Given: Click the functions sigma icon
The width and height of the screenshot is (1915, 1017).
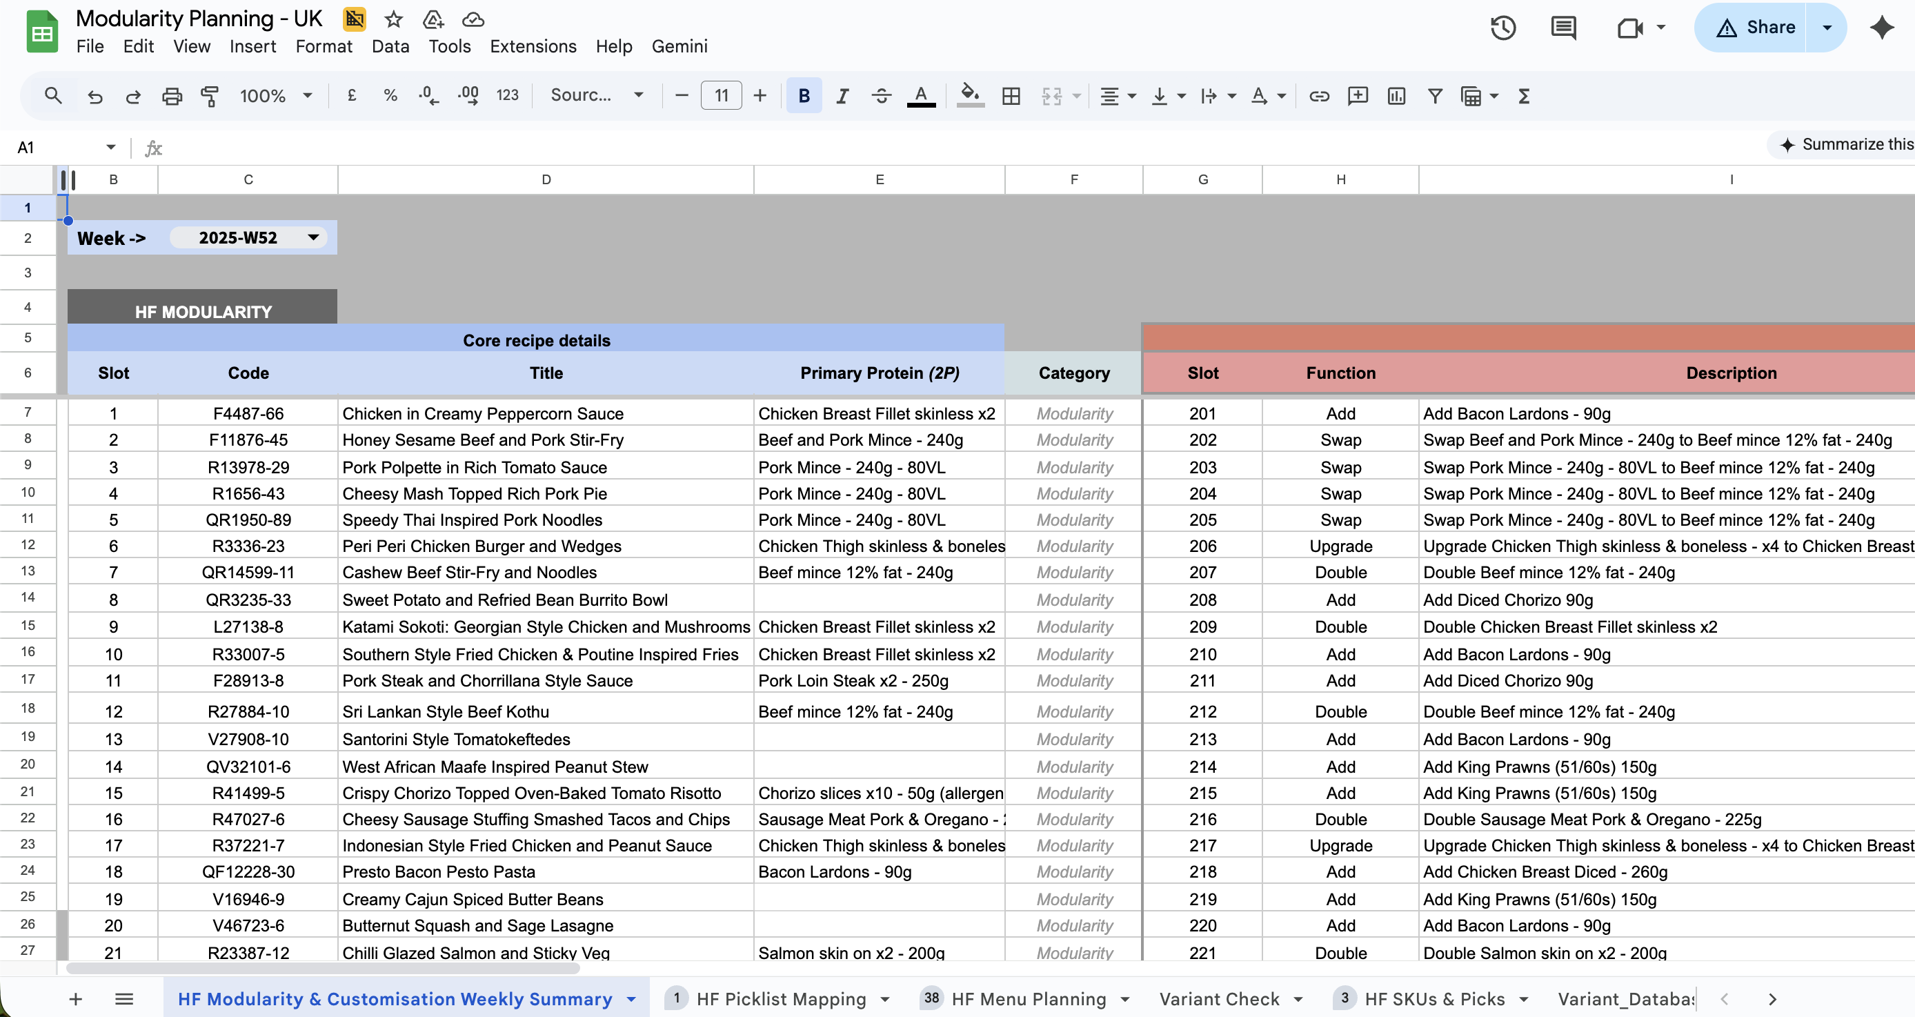Looking at the screenshot, I should [1524, 96].
